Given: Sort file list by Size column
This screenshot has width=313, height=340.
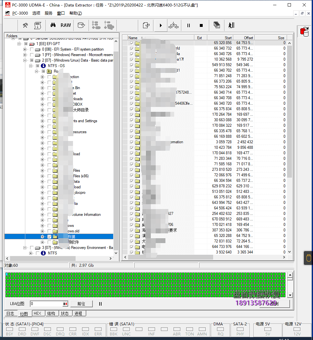Looking at the screenshot, I should pos(271,38).
